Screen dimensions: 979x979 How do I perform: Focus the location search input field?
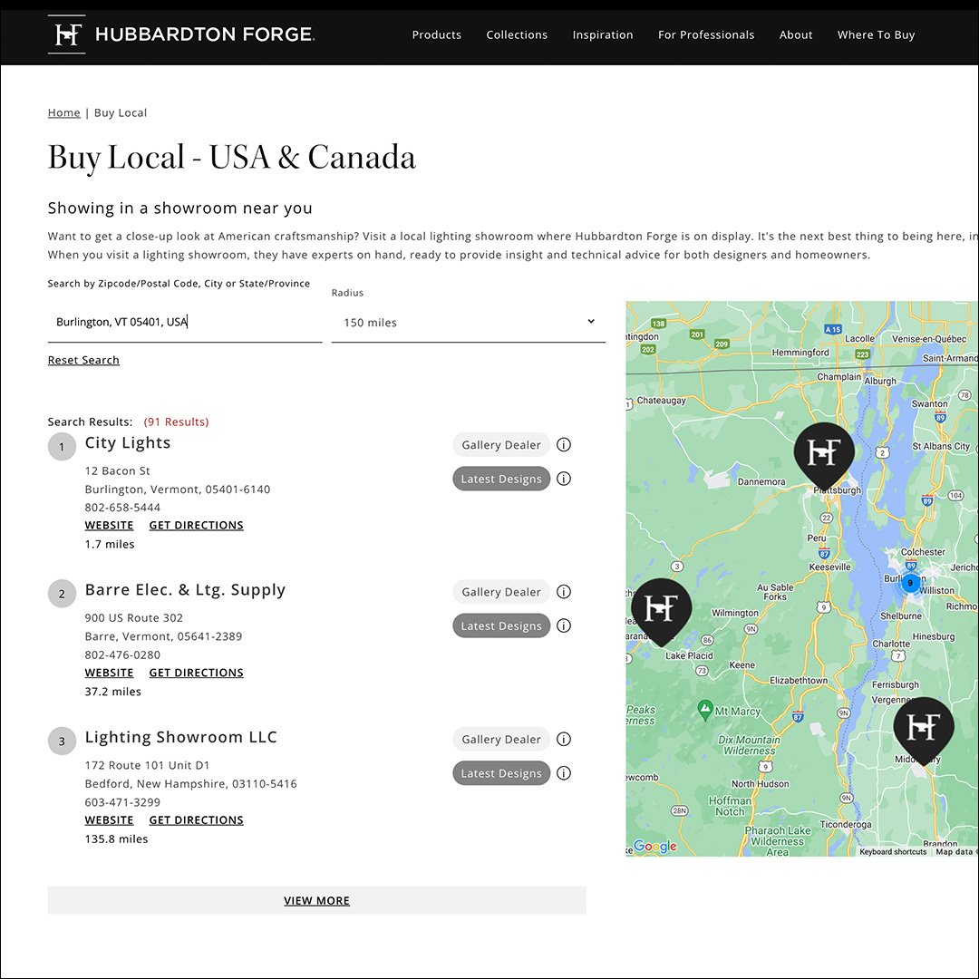(x=185, y=322)
